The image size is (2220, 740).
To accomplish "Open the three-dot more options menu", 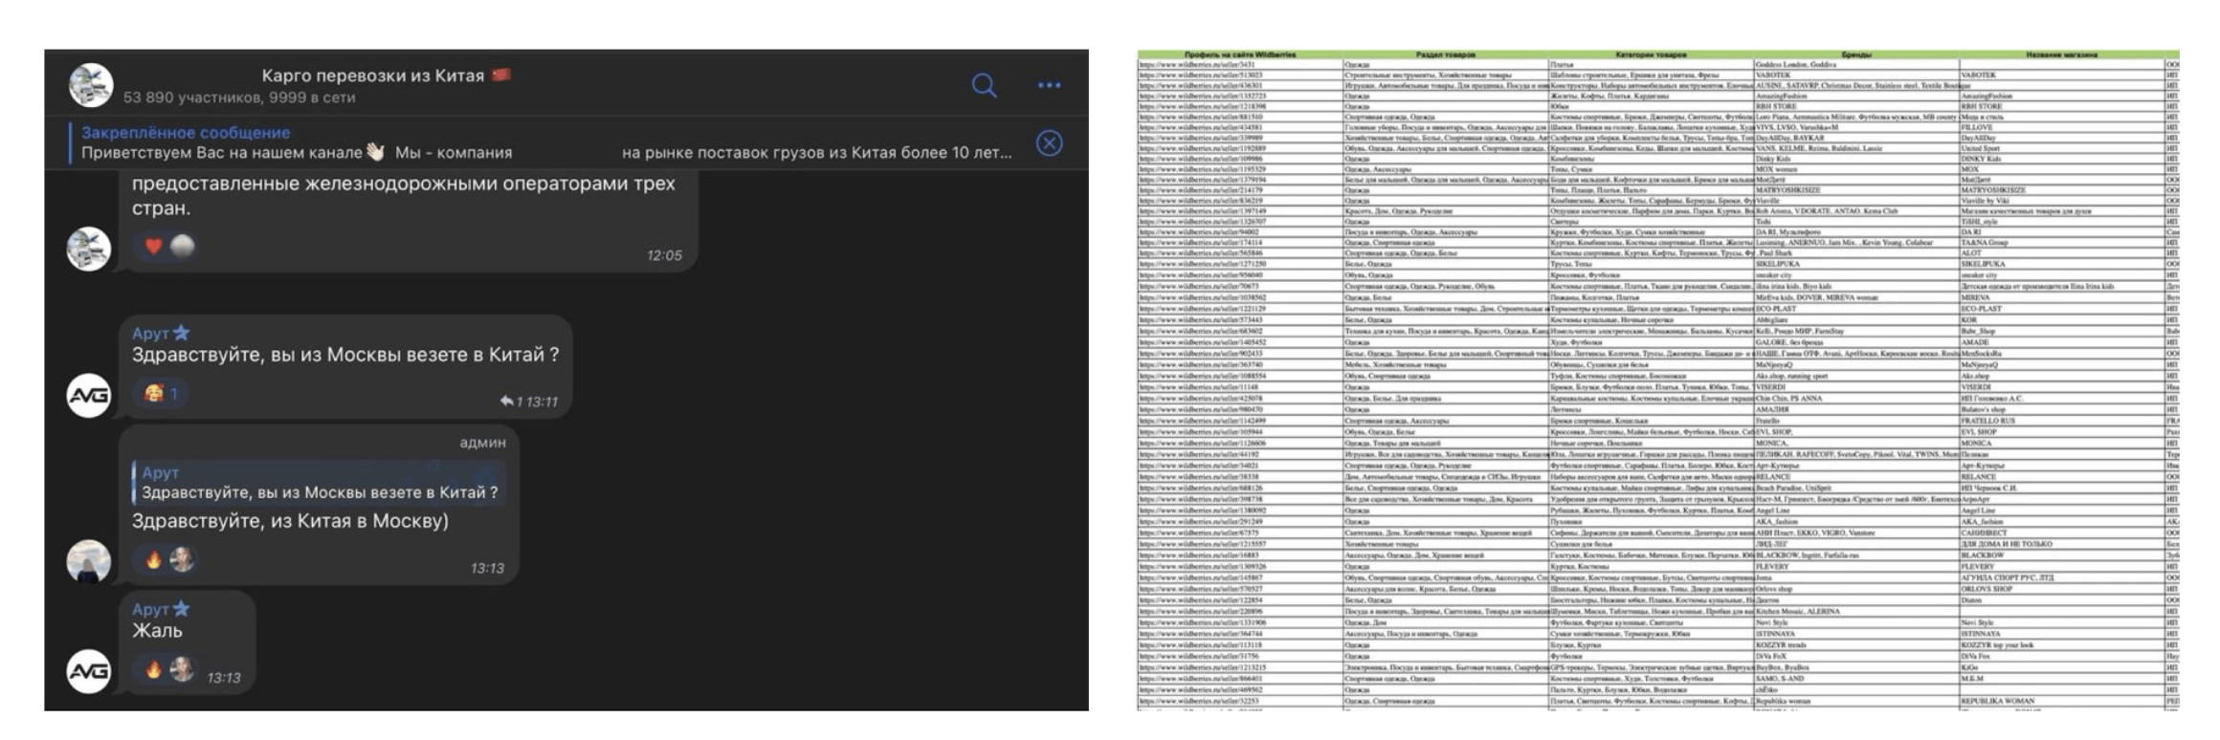I will (1050, 86).
